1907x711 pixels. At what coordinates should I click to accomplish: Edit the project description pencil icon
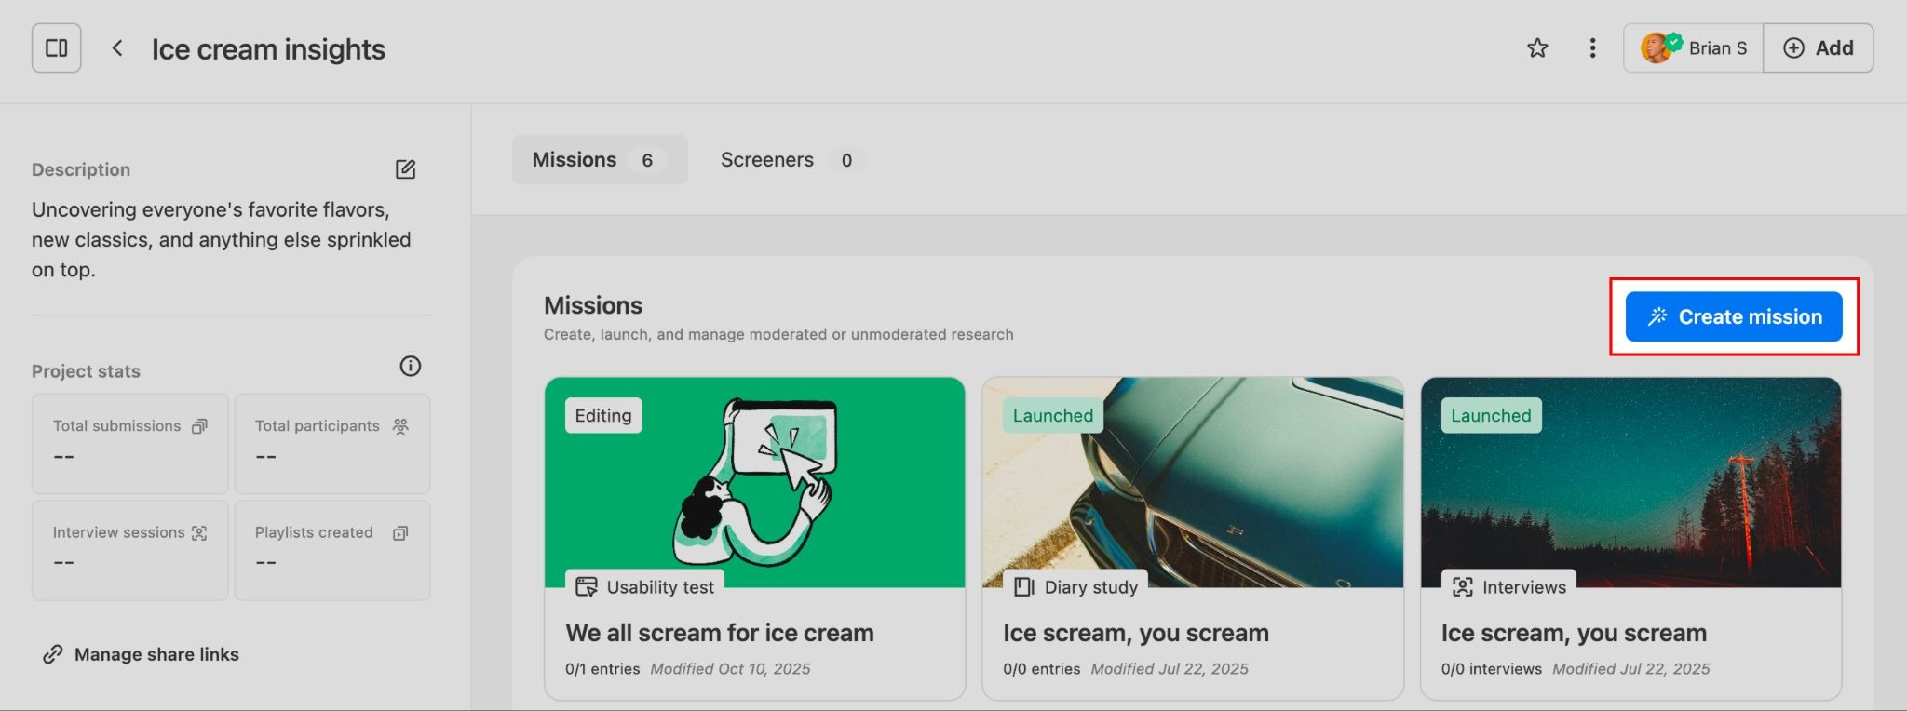click(x=405, y=169)
